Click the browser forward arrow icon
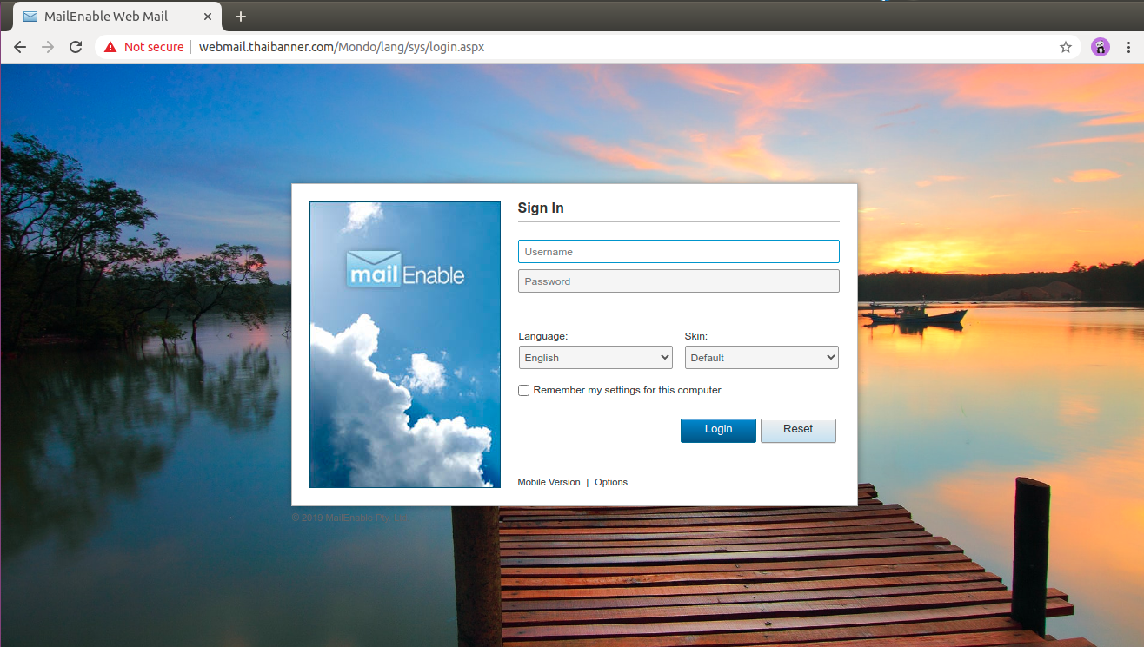Image resolution: width=1144 pixels, height=647 pixels. tap(48, 47)
